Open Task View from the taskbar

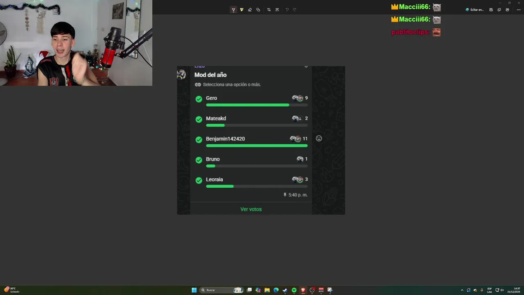click(x=249, y=290)
